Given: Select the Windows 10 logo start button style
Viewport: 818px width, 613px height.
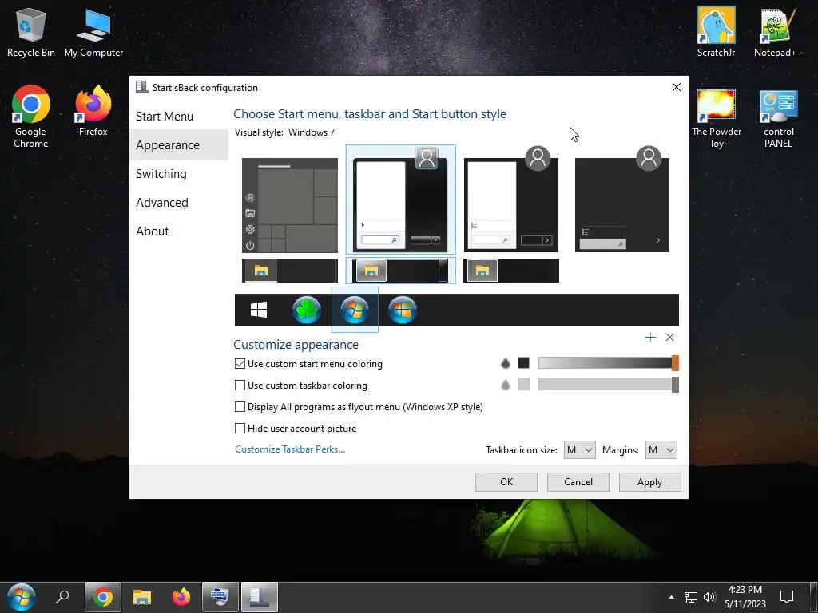Looking at the screenshot, I should point(259,310).
